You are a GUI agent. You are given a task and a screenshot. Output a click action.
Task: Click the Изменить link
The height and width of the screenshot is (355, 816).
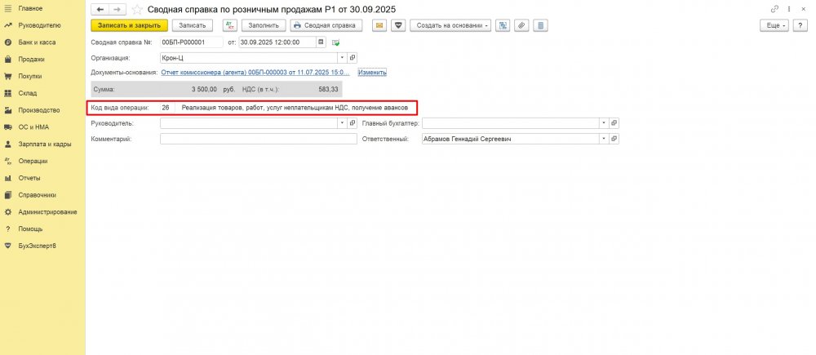(x=372, y=73)
